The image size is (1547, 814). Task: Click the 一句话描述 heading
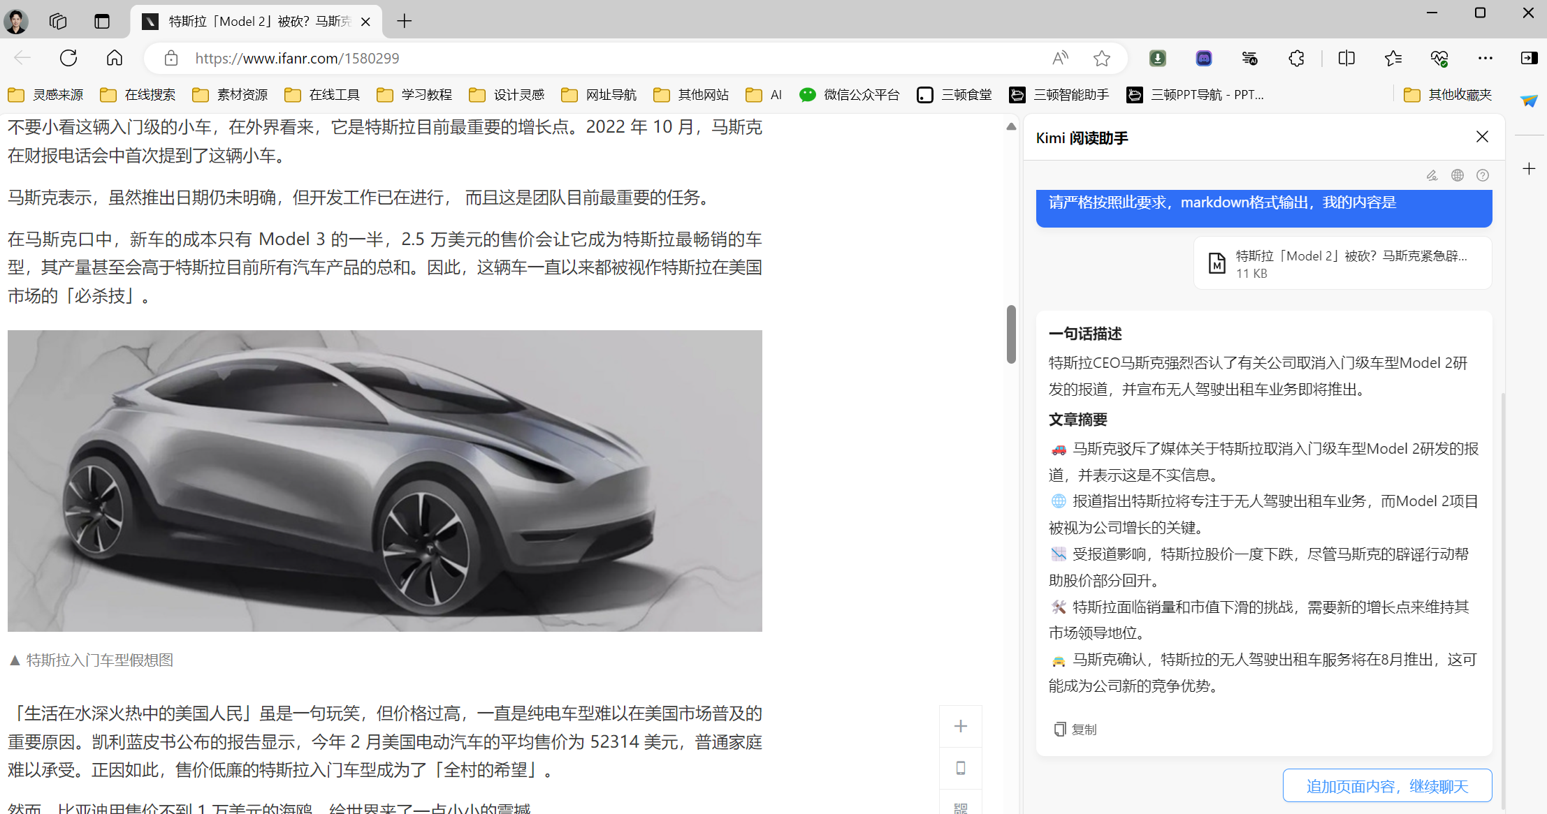1085,334
